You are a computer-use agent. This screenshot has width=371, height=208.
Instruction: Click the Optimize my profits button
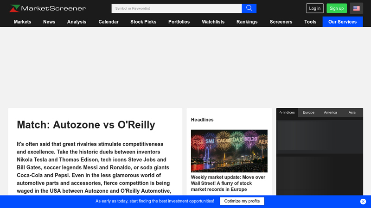242,201
